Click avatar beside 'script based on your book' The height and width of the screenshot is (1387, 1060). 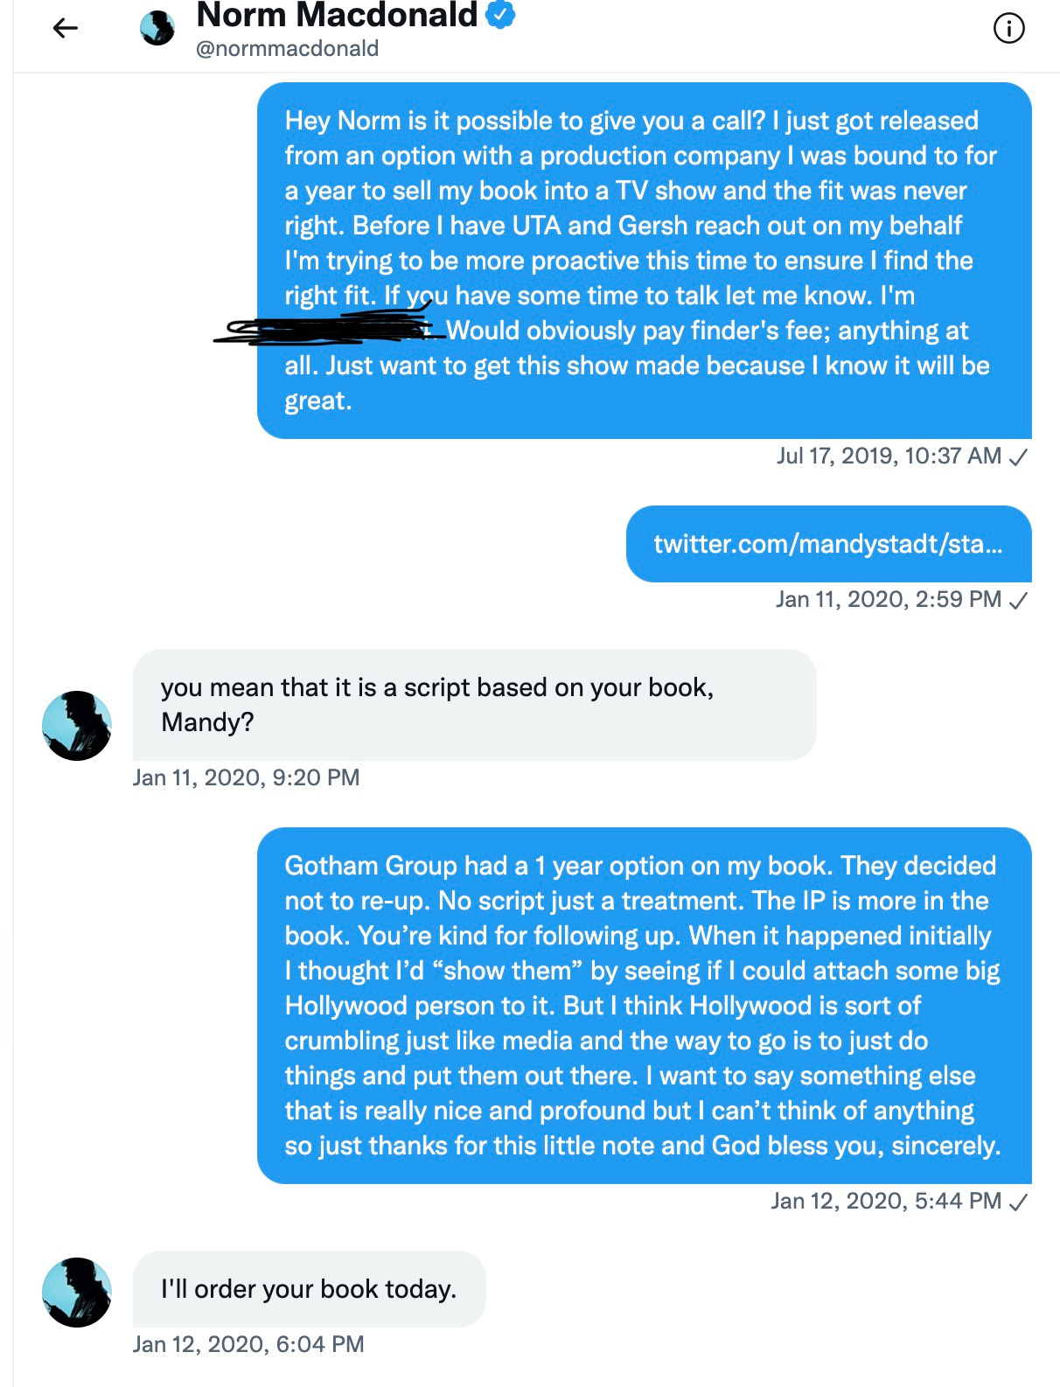coord(77,726)
